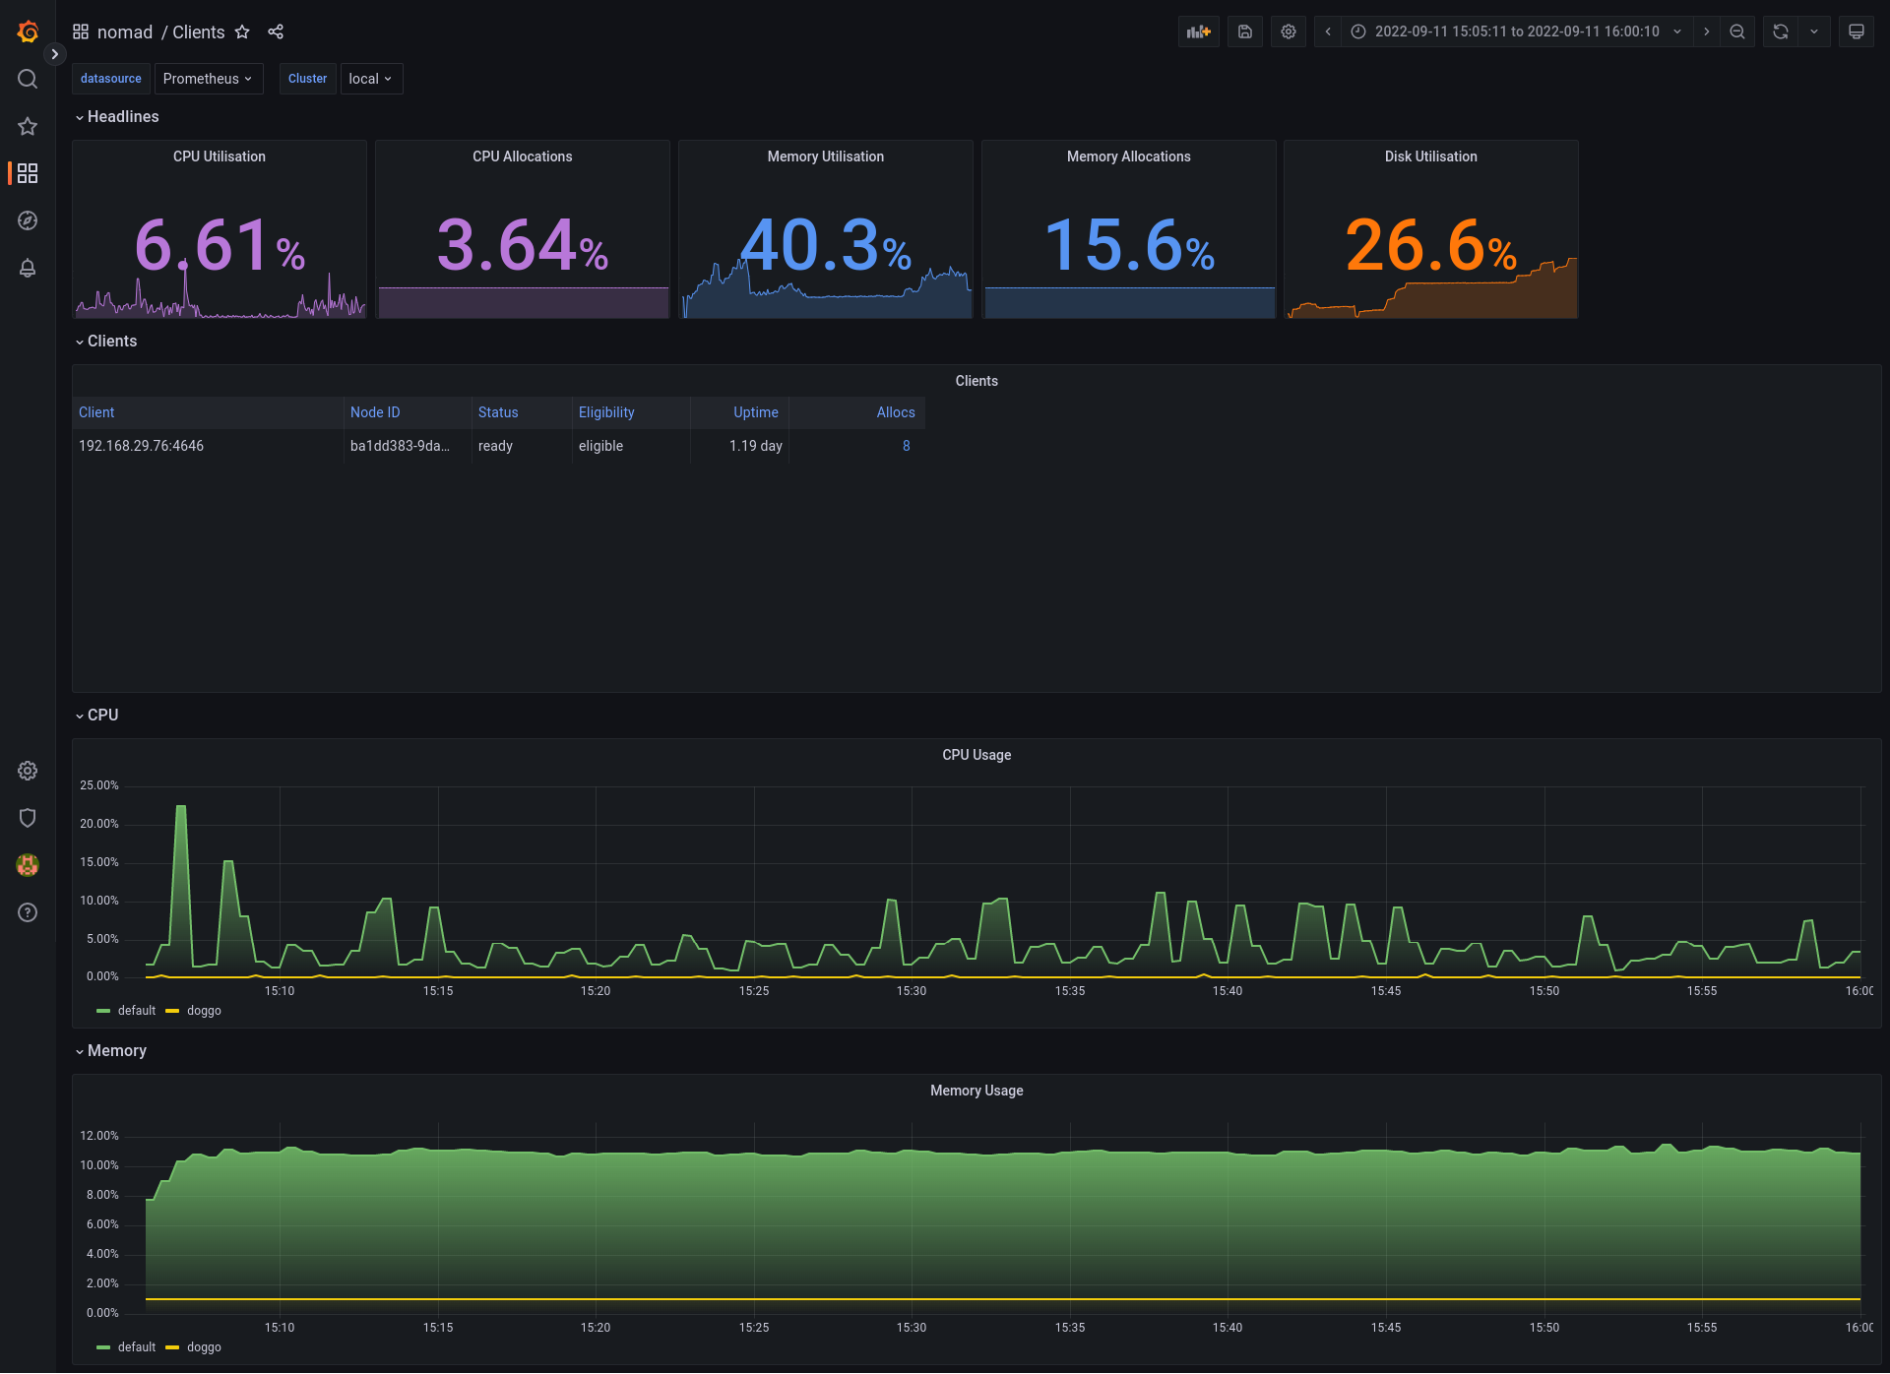Open dashboard settings gear in top bar
The image size is (1890, 1374).
click(1288, 31)
